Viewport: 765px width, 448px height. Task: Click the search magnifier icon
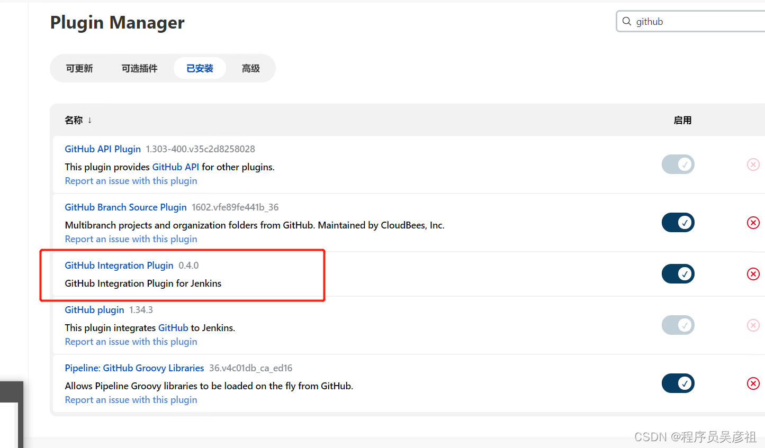[627, 21]
